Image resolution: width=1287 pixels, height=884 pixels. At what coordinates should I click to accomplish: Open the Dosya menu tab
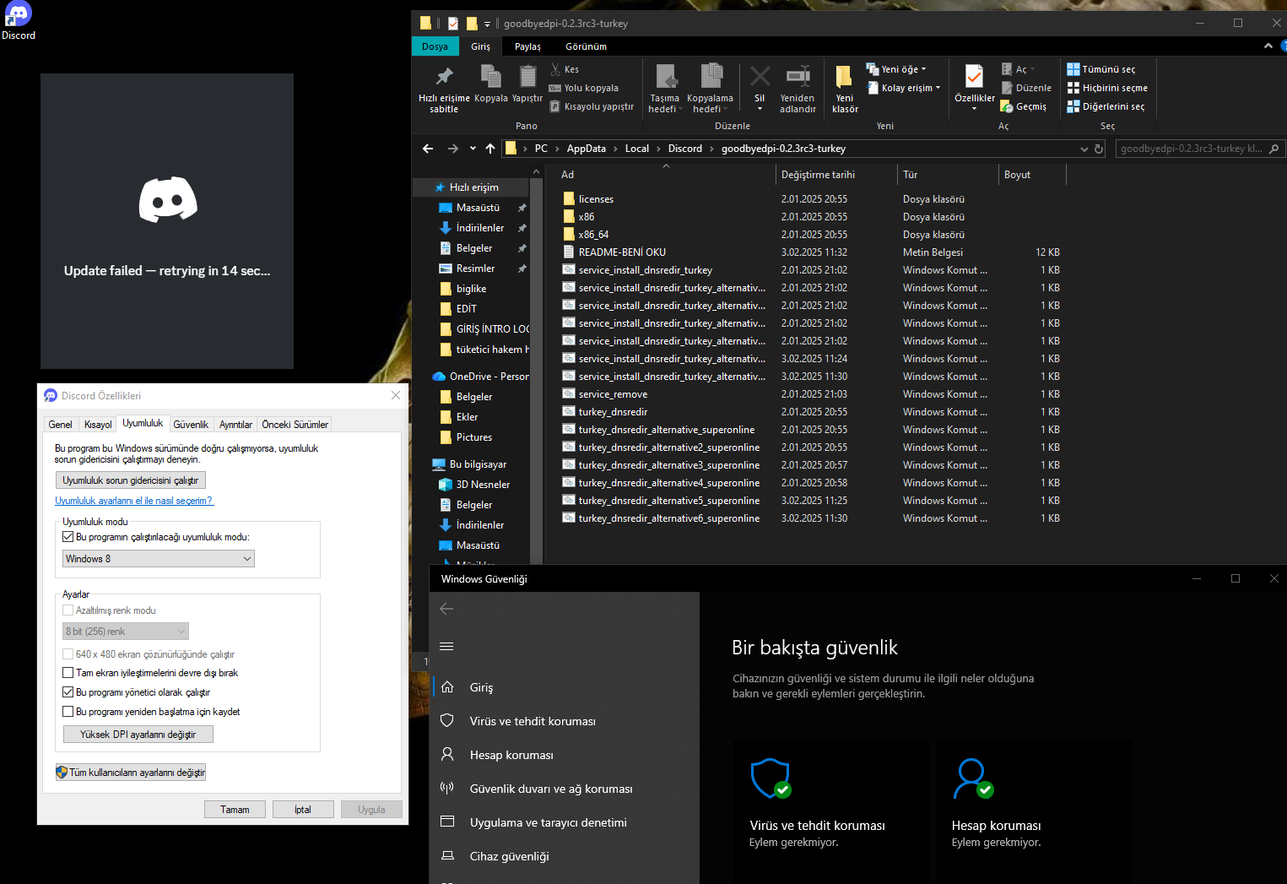click(x=435, y=46)
